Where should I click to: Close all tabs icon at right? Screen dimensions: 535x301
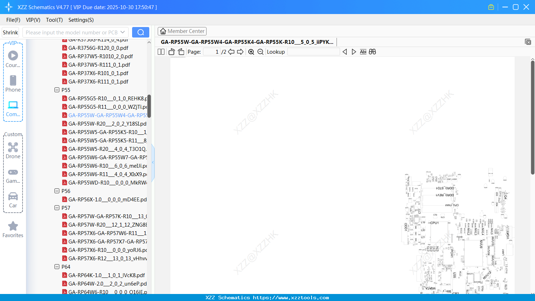[x=528, y=42]
